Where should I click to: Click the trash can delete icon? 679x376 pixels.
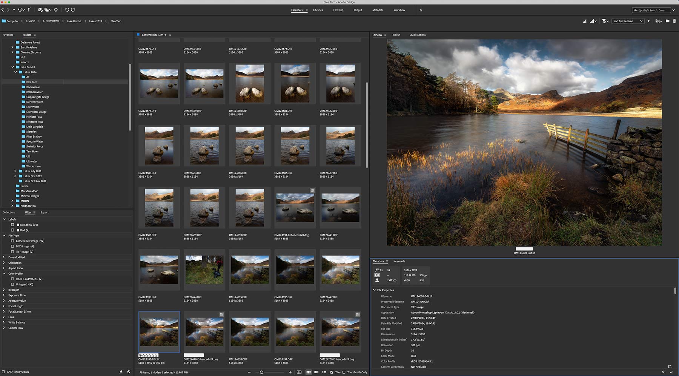(674, 21)
